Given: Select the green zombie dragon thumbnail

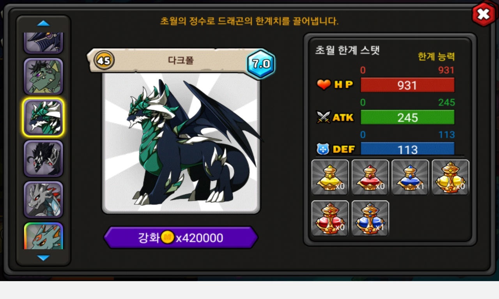Looking at the screenshot, I should pyautogui.click(x=43, y=77).
